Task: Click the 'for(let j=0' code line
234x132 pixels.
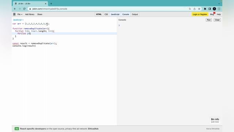Action: click(24, 33)
